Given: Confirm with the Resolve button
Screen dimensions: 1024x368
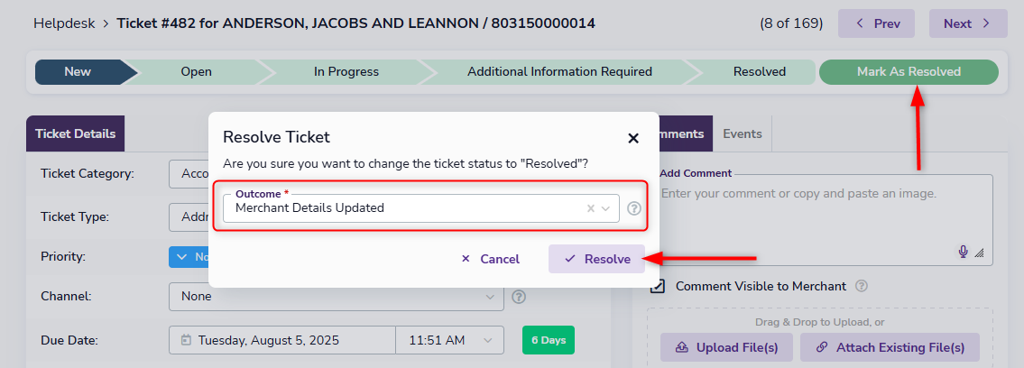Looking at the screenshot, I should pyautogui.click(x=596, y=259).
